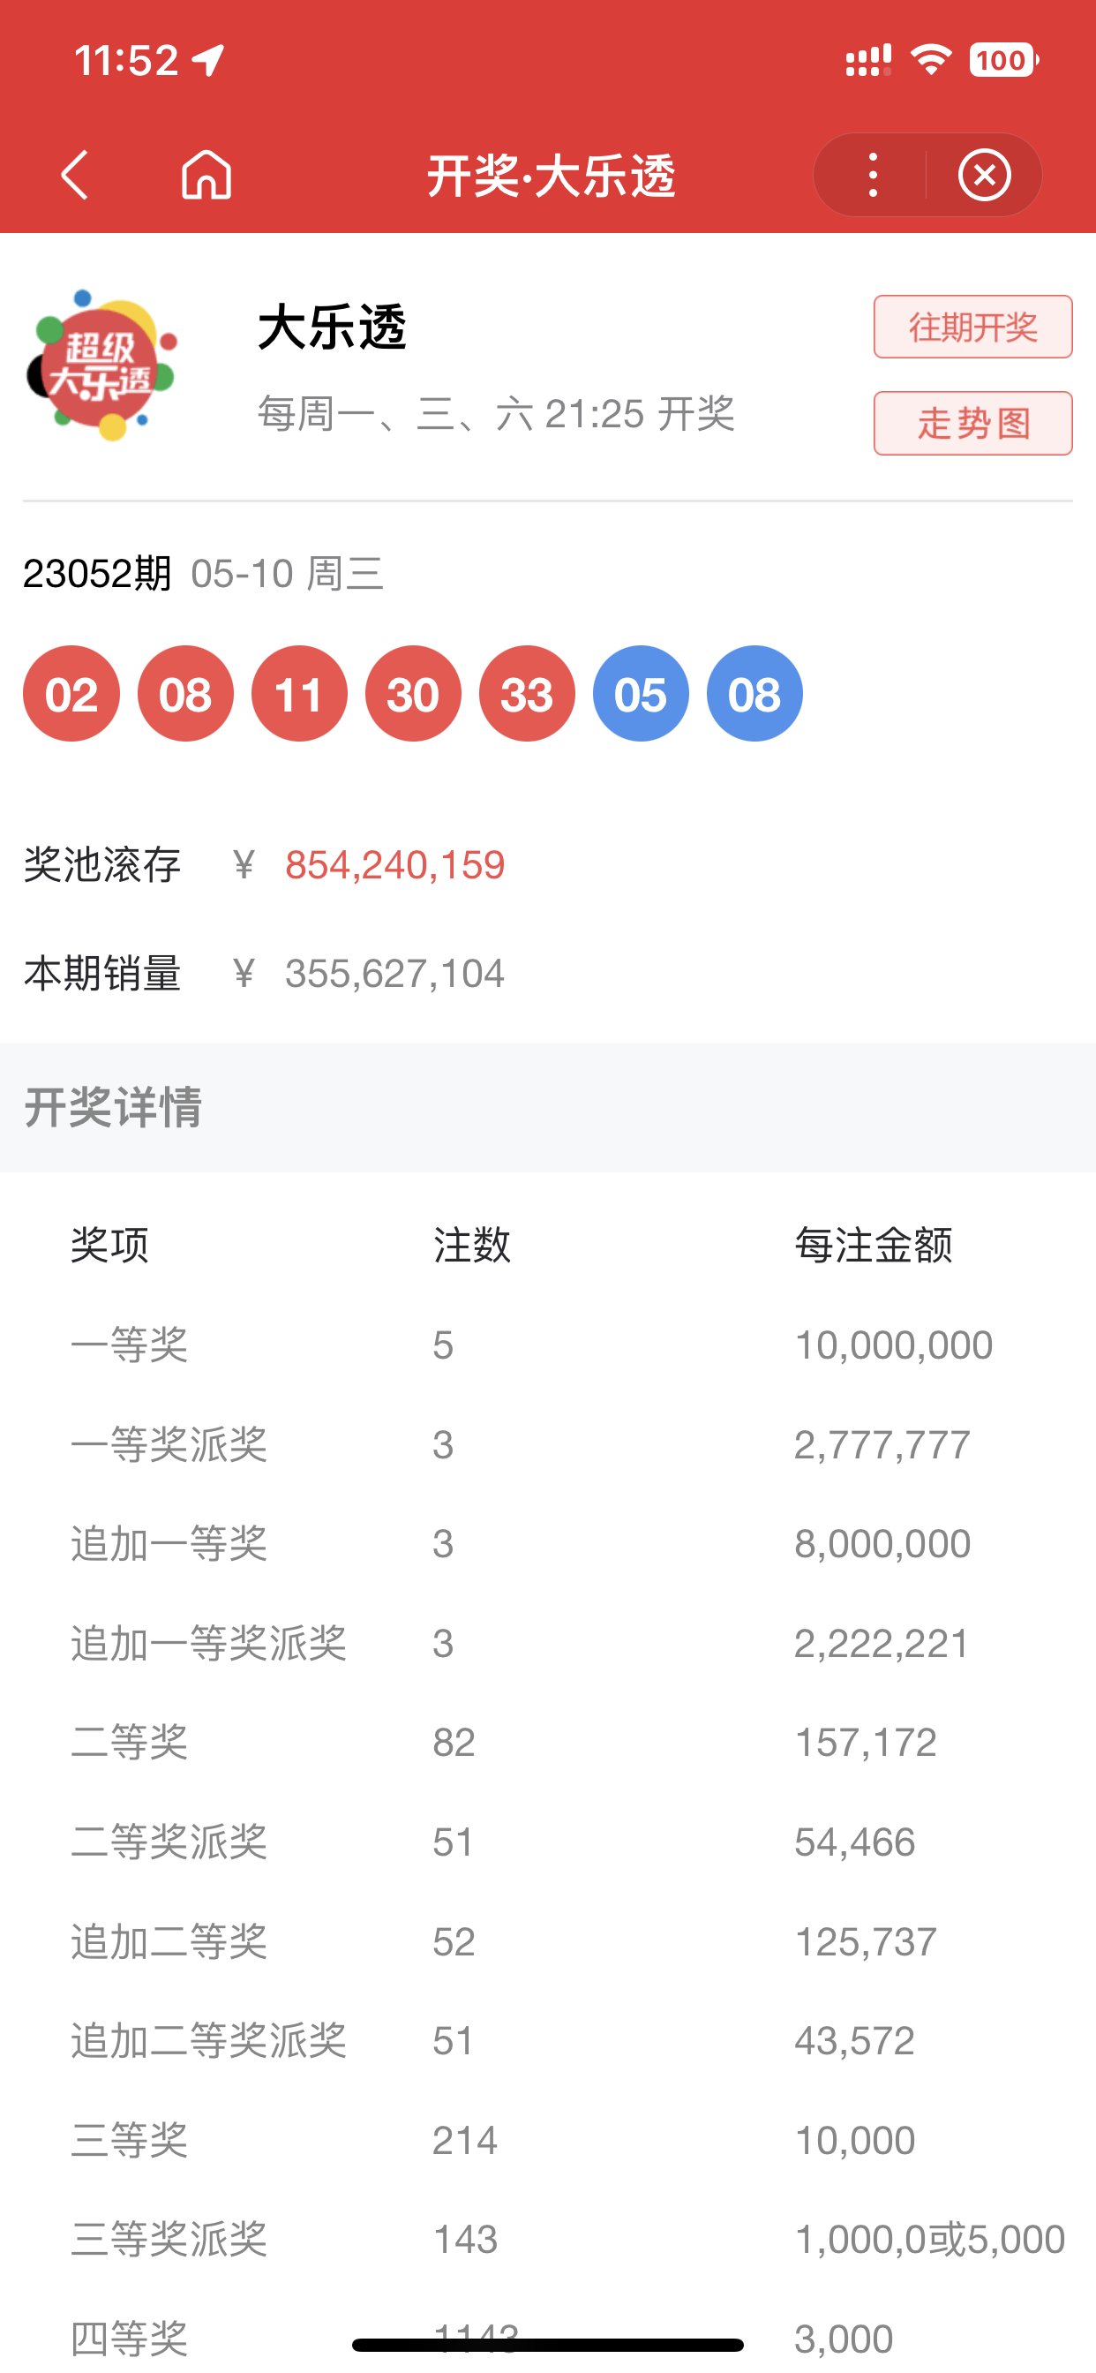The width and height of the screenshot is (1096, 2373).
Task: Tap the 2,222,221 amount
Action: 882,1644
